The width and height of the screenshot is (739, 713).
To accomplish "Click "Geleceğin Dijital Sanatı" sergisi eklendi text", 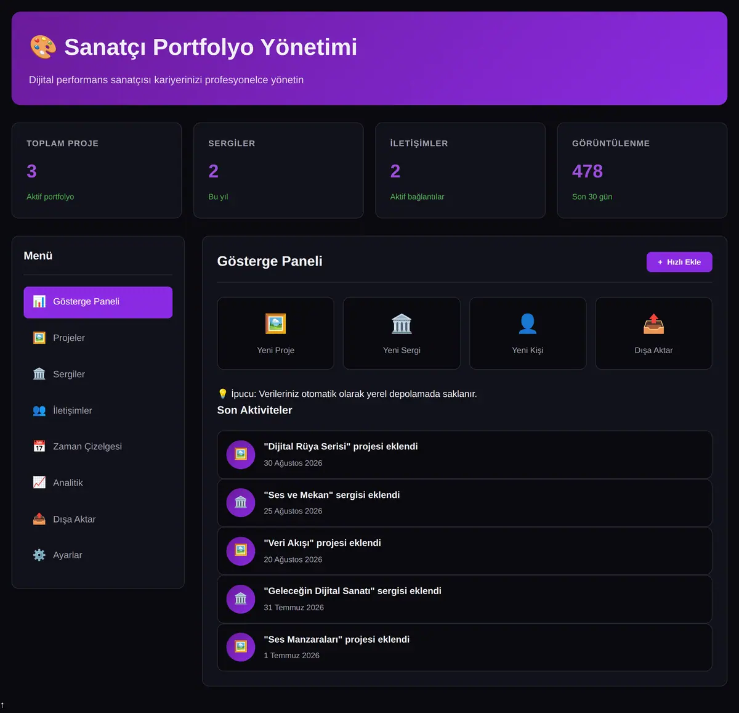I will (x=352, y=591).
